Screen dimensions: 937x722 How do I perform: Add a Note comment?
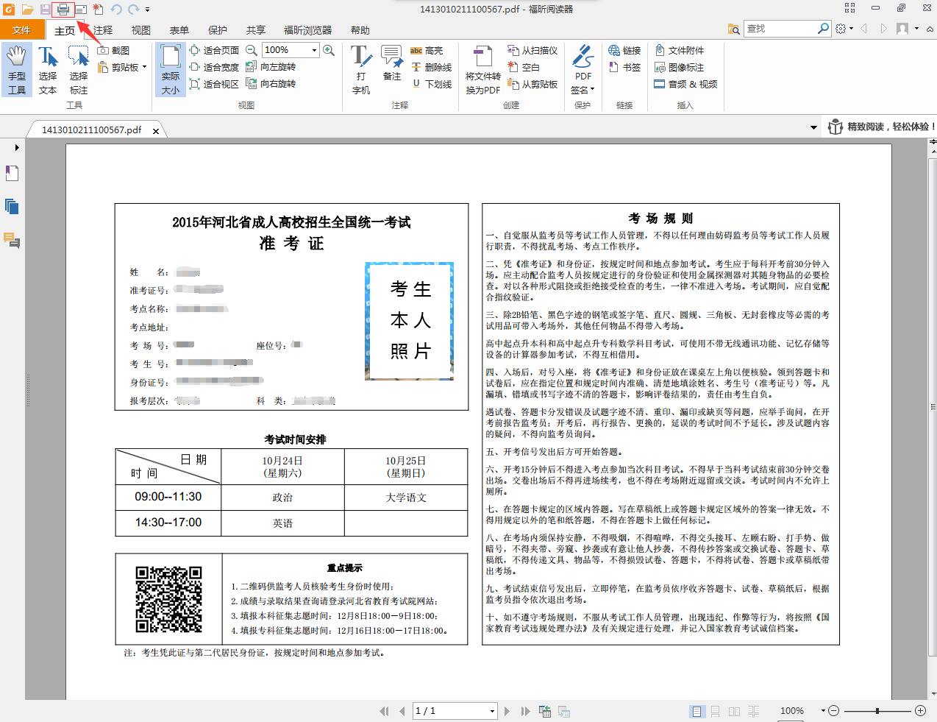(391, 63)
